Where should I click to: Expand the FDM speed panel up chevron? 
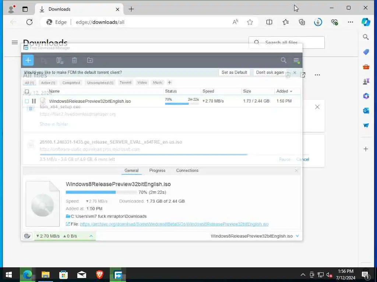(x=91, y=236)
